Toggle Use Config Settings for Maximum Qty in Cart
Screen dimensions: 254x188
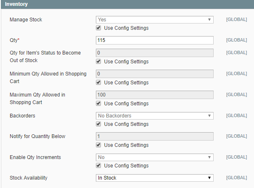pos(98,104)
